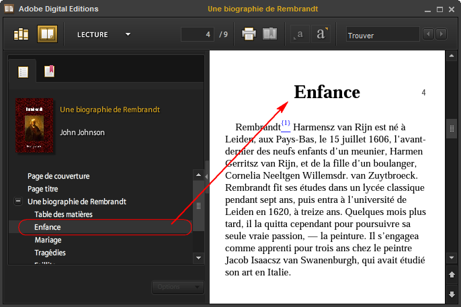
Task: Open the Table of Contents tab
Action: coord(23,72)
